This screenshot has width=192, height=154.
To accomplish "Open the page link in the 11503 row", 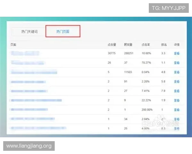I will pyautogui.click(x=34, y=72).
